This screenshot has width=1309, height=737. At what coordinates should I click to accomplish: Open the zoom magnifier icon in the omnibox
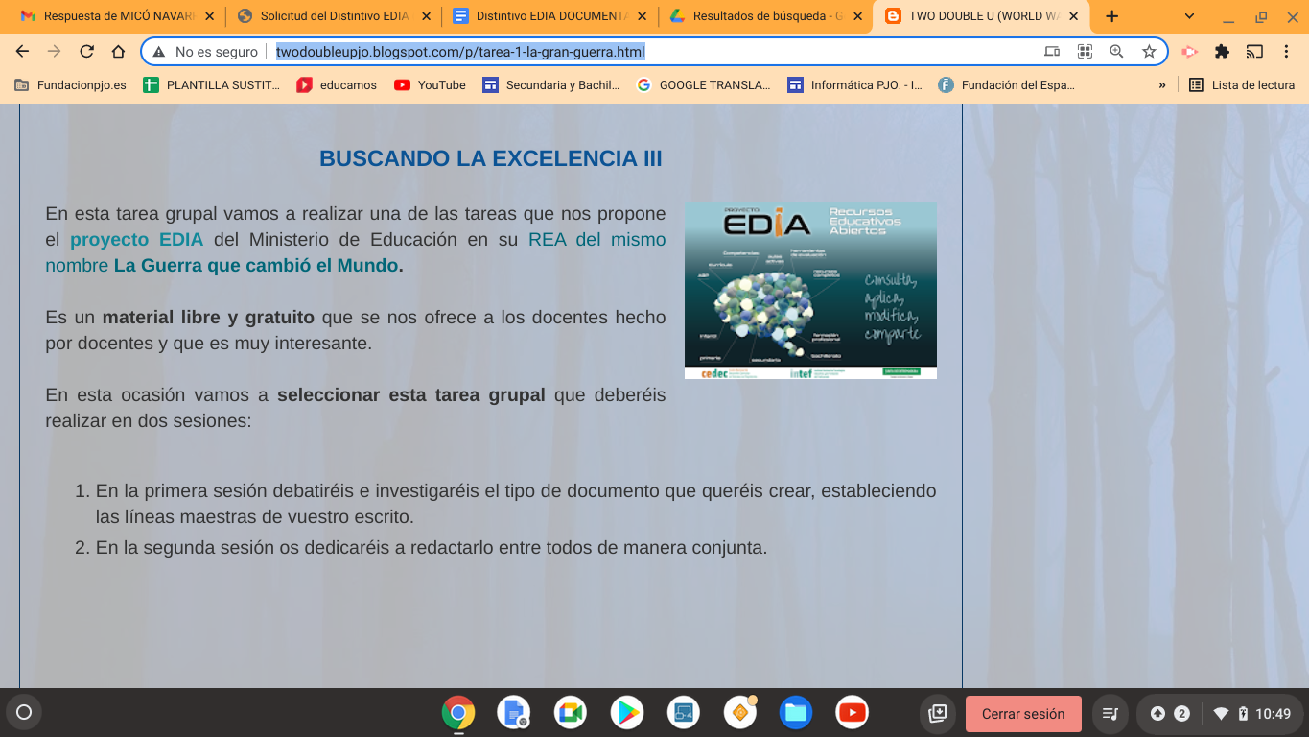tap(1116, 52)
